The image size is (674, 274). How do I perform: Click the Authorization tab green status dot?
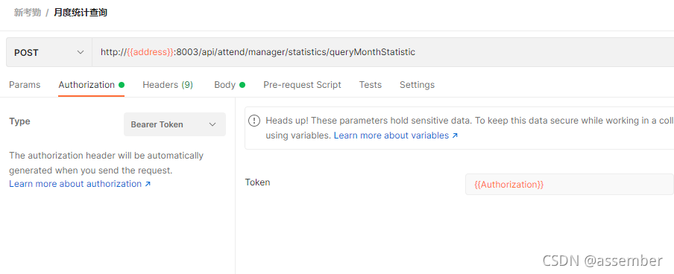click(122, 85)
